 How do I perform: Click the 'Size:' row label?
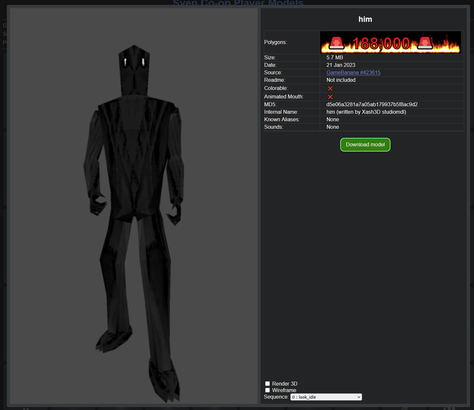[270, 58]
